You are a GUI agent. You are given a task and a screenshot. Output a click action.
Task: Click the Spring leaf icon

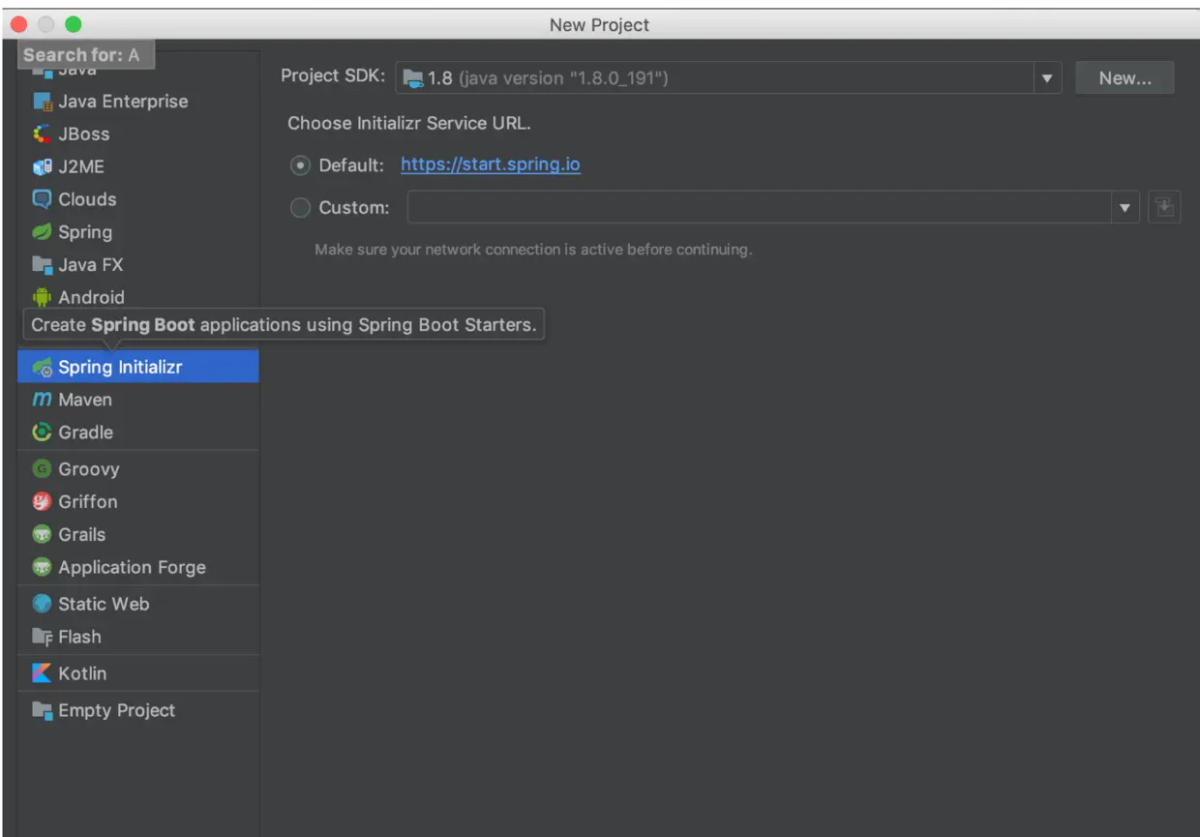42,232
